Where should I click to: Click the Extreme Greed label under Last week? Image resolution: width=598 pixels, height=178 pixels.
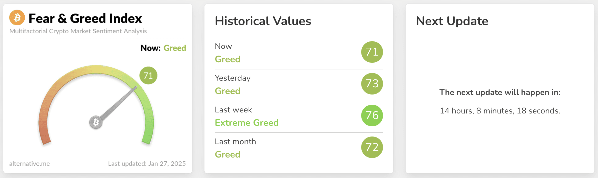pos(247,123)
